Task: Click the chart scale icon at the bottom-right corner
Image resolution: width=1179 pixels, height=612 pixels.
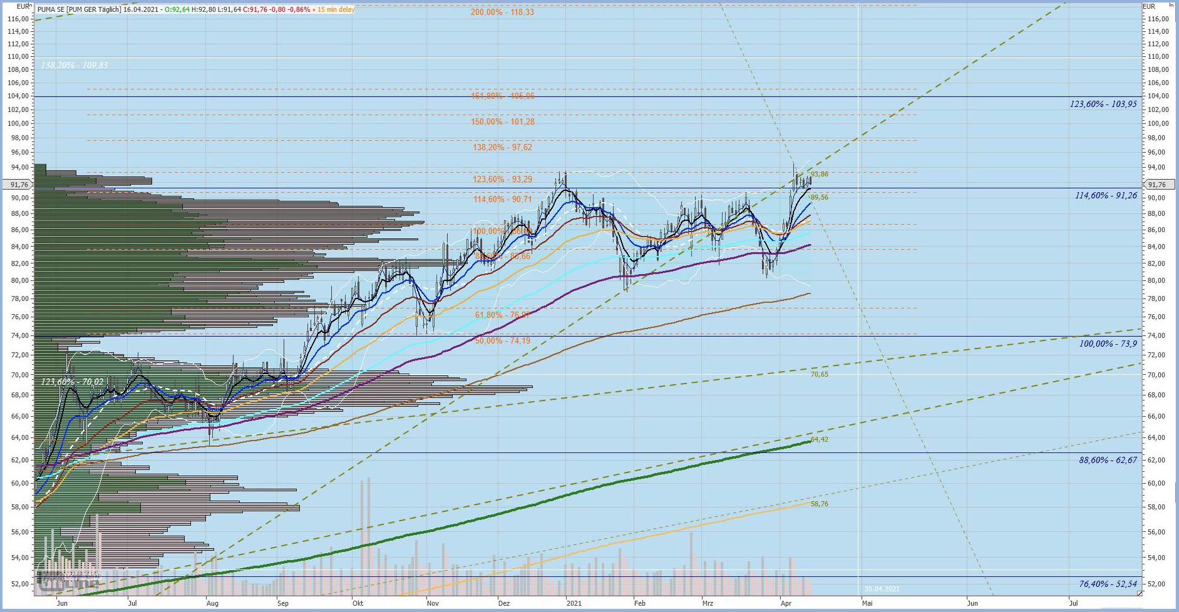Action: pyautogui.click(x=1139, y=593)
